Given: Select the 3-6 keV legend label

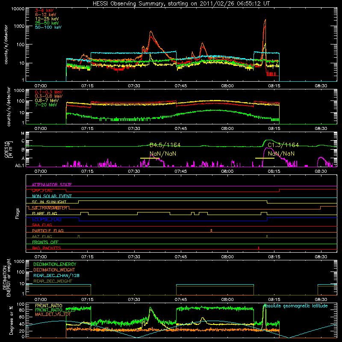Looking at the screenshot, I should tap(44, 10).
